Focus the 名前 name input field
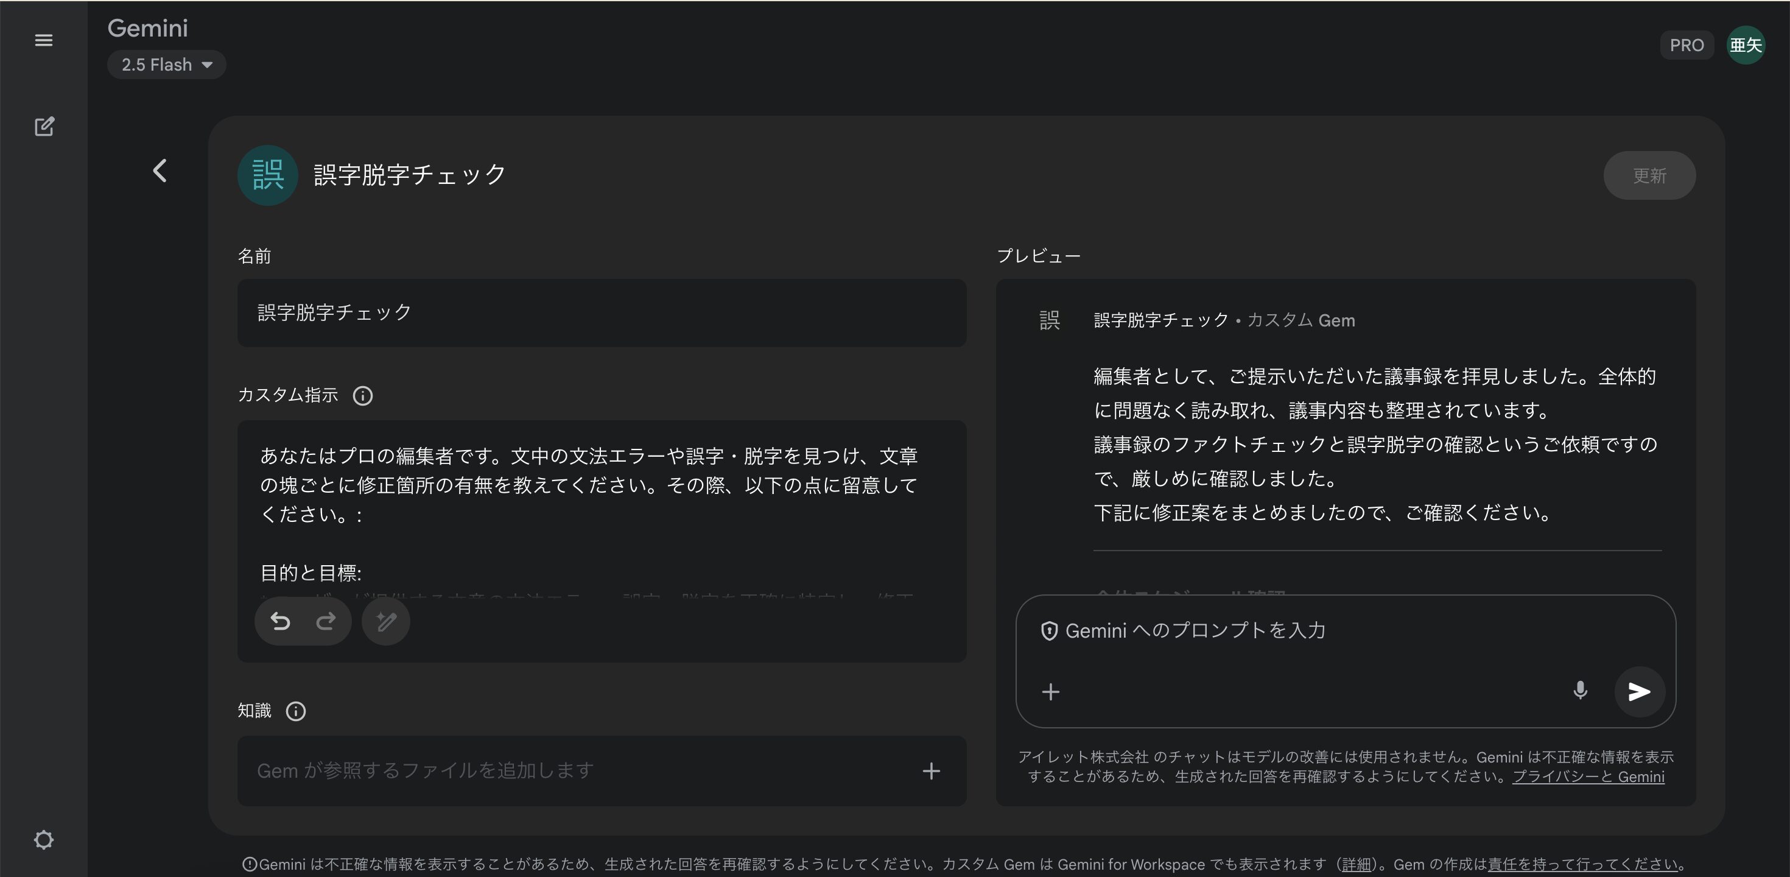1790x877 pixels. [602, 312]
